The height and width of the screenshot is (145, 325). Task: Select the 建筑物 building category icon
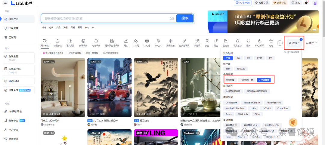pyautogui.click(x=226, y=41)
